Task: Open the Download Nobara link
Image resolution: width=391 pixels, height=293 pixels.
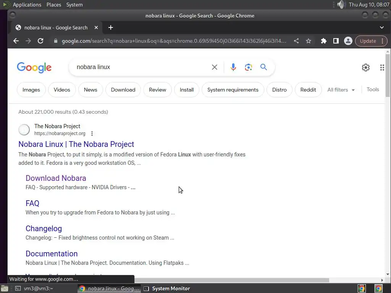Action: [x=56, y=178]
